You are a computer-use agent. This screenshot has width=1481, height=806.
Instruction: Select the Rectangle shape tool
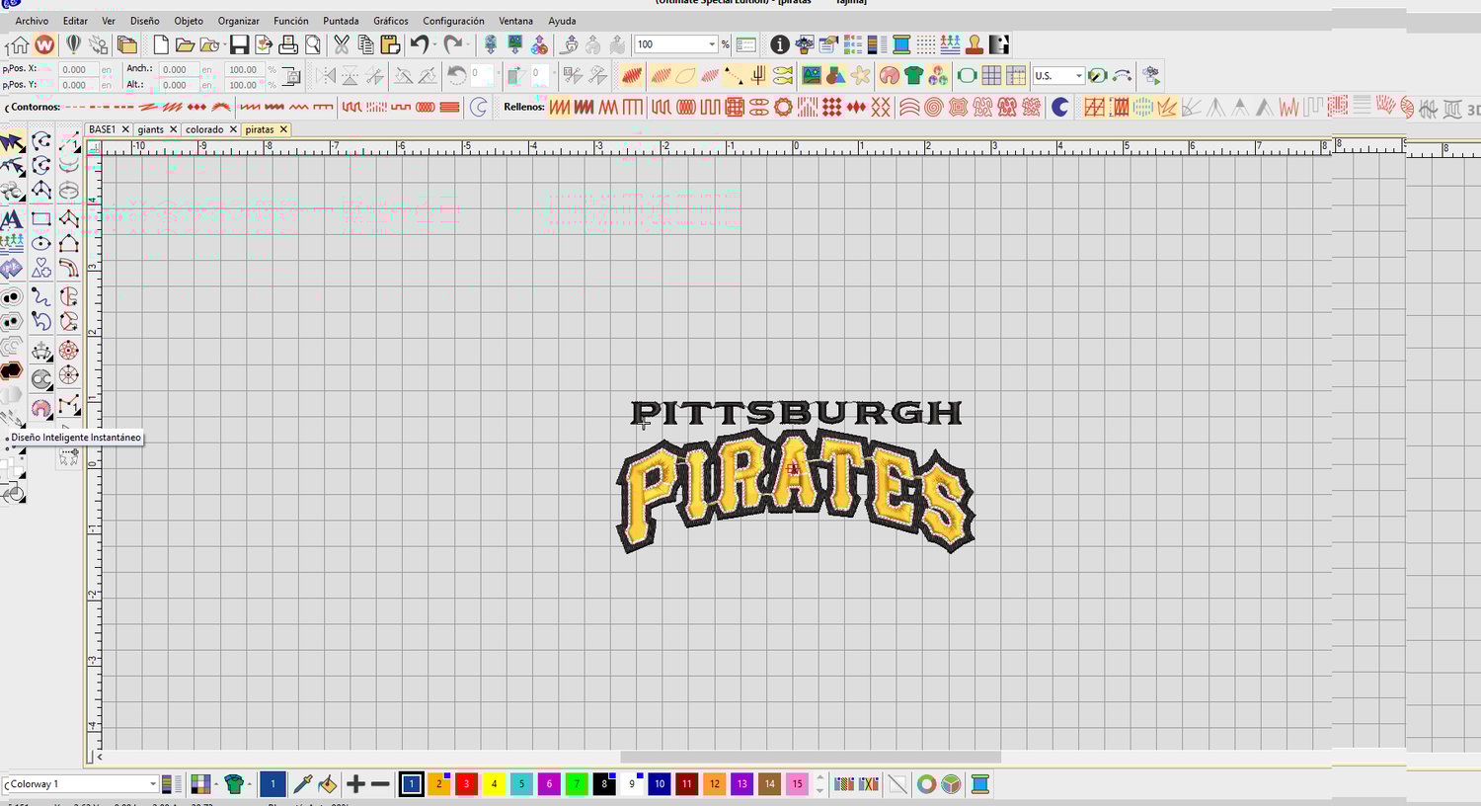point(40,218)
